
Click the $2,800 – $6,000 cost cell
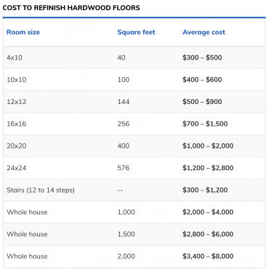pyautogui.click(x=208, y=234)
